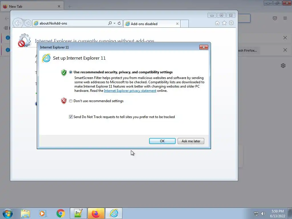The width and height of the screenshot is (292, 219).
Task: Click the 'Refresh Firefox...' button
Action: (x=249, y=50)
